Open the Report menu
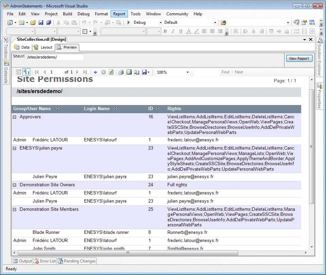 [x=119, y=14]
